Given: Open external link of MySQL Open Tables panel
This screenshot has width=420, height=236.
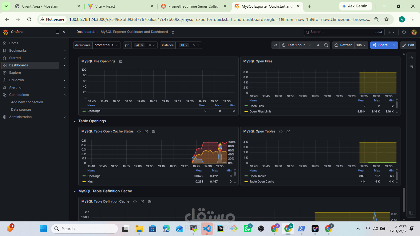Looking at the screenshot, I should click(288, 132).
